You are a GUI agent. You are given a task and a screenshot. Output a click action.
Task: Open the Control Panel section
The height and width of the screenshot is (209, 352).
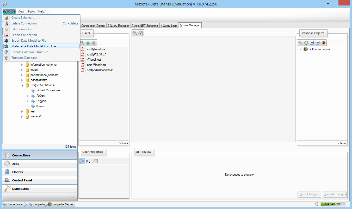(x=40, y=180)
